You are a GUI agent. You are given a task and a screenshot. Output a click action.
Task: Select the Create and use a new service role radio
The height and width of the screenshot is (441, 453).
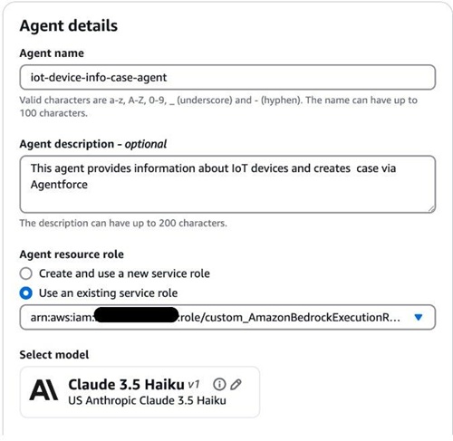pyautogui.click(x=26, y=273)
